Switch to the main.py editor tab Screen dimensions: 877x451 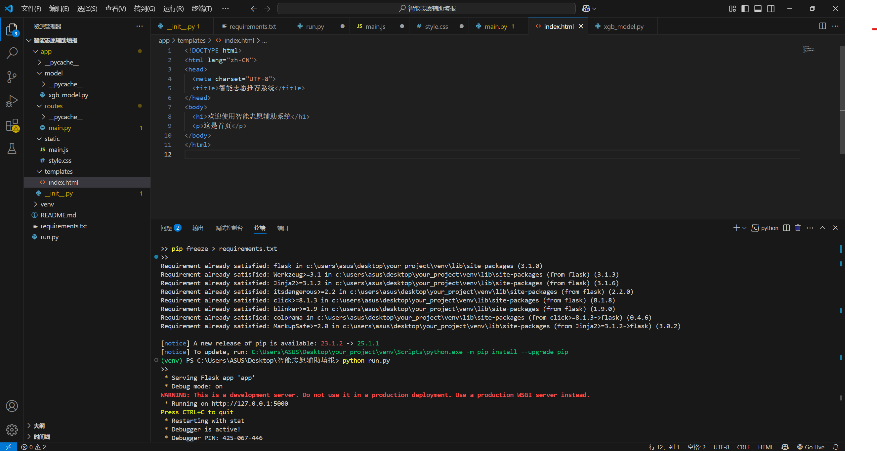pyautogui.click(x=495, y=26)
